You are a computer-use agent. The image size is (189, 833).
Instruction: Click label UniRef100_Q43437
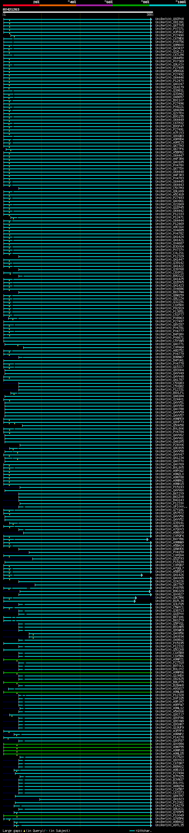tap(169, 48)
